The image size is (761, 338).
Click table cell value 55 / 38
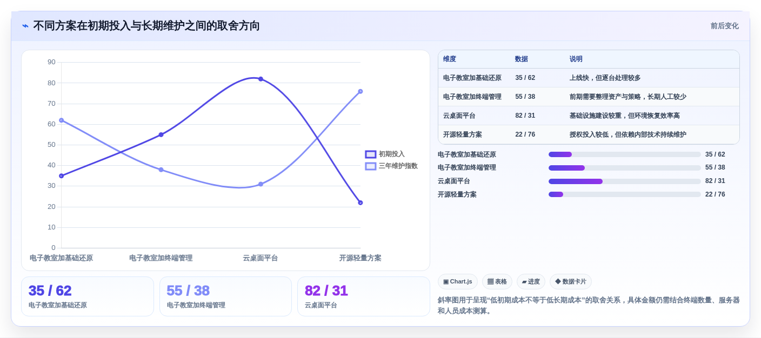pos(525,97)
